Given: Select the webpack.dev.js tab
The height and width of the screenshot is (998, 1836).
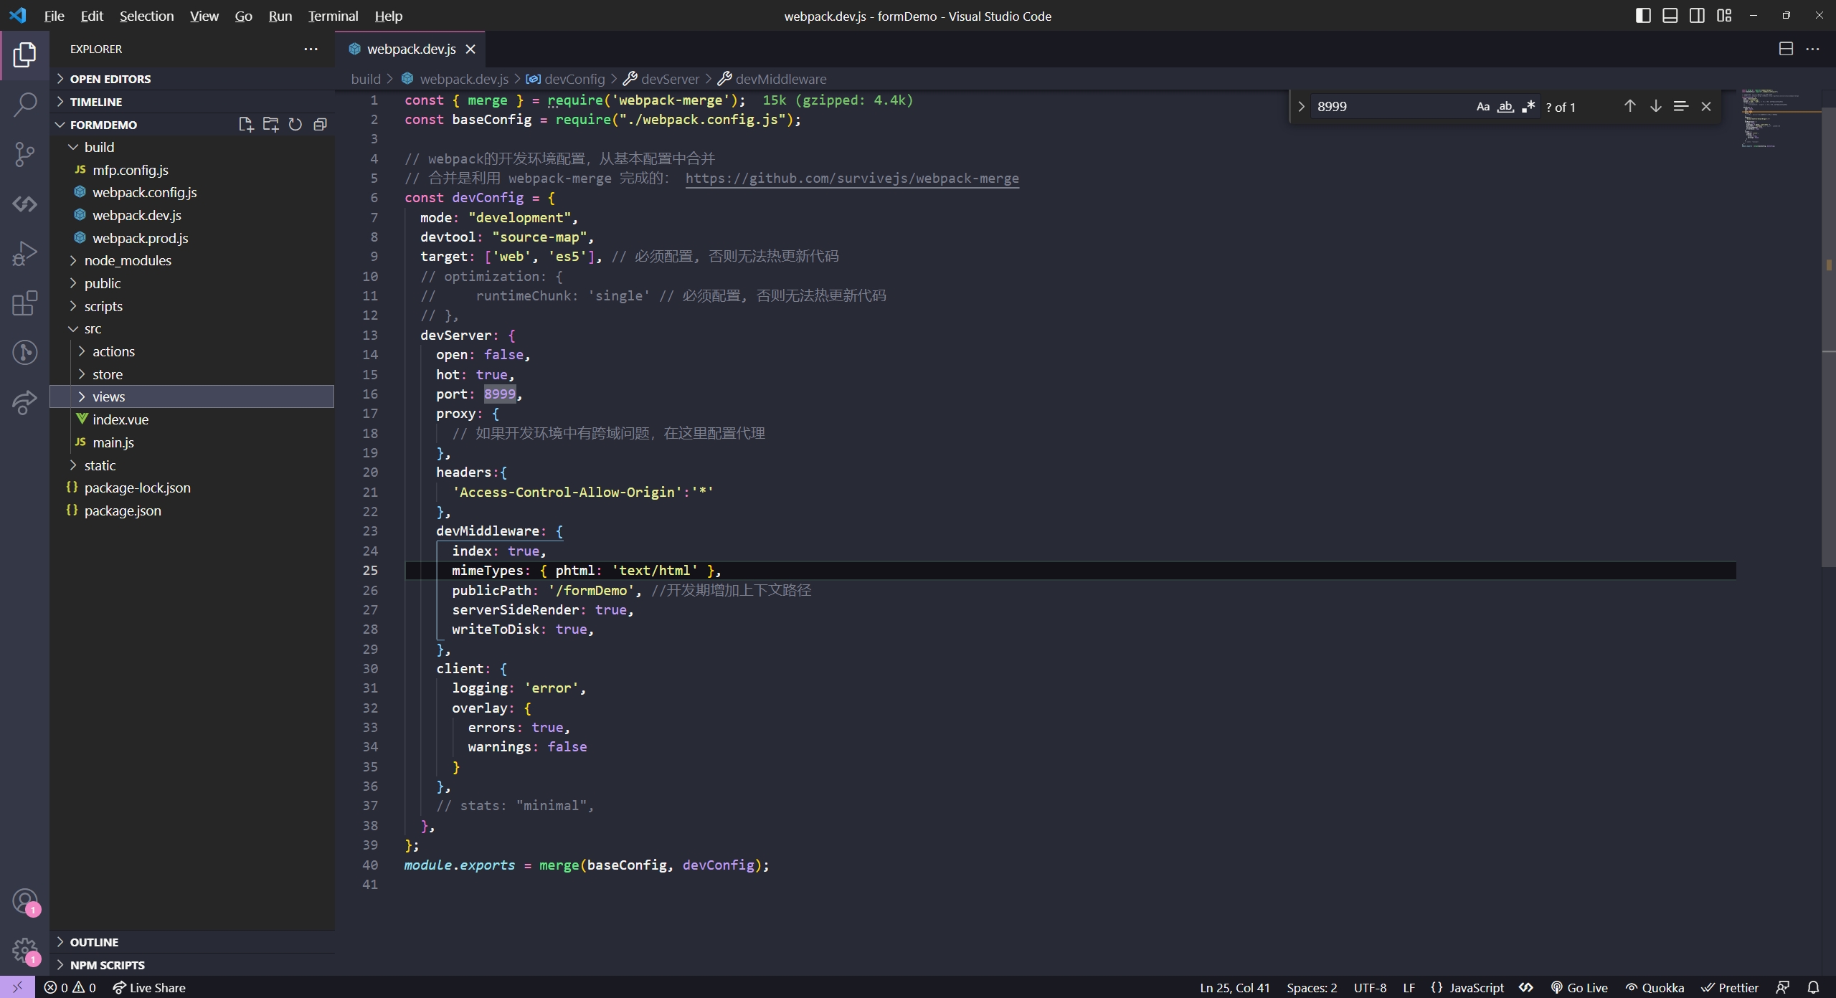Looking at the screenshot, I should (x=410, y=49).
